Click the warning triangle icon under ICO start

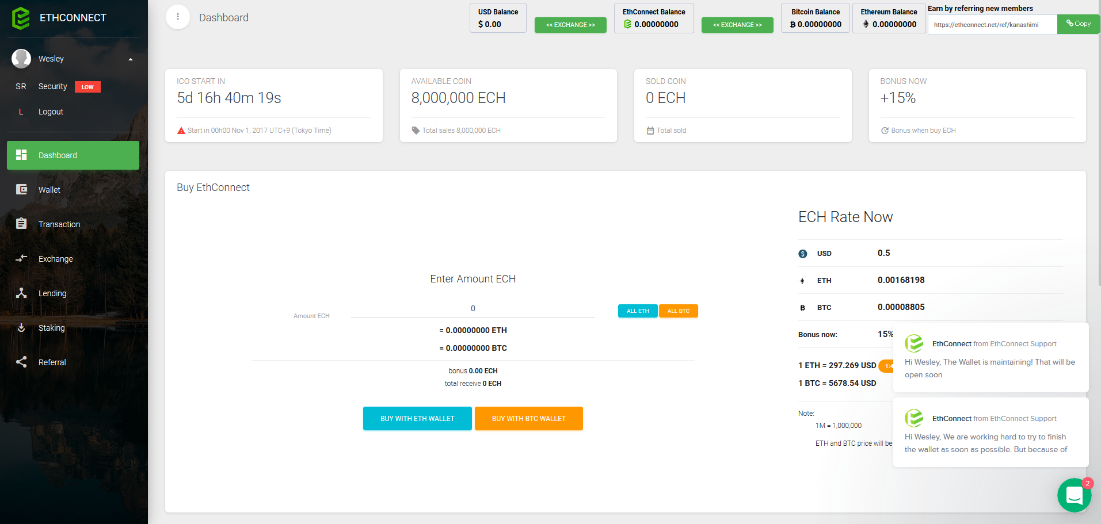(181, 131)
